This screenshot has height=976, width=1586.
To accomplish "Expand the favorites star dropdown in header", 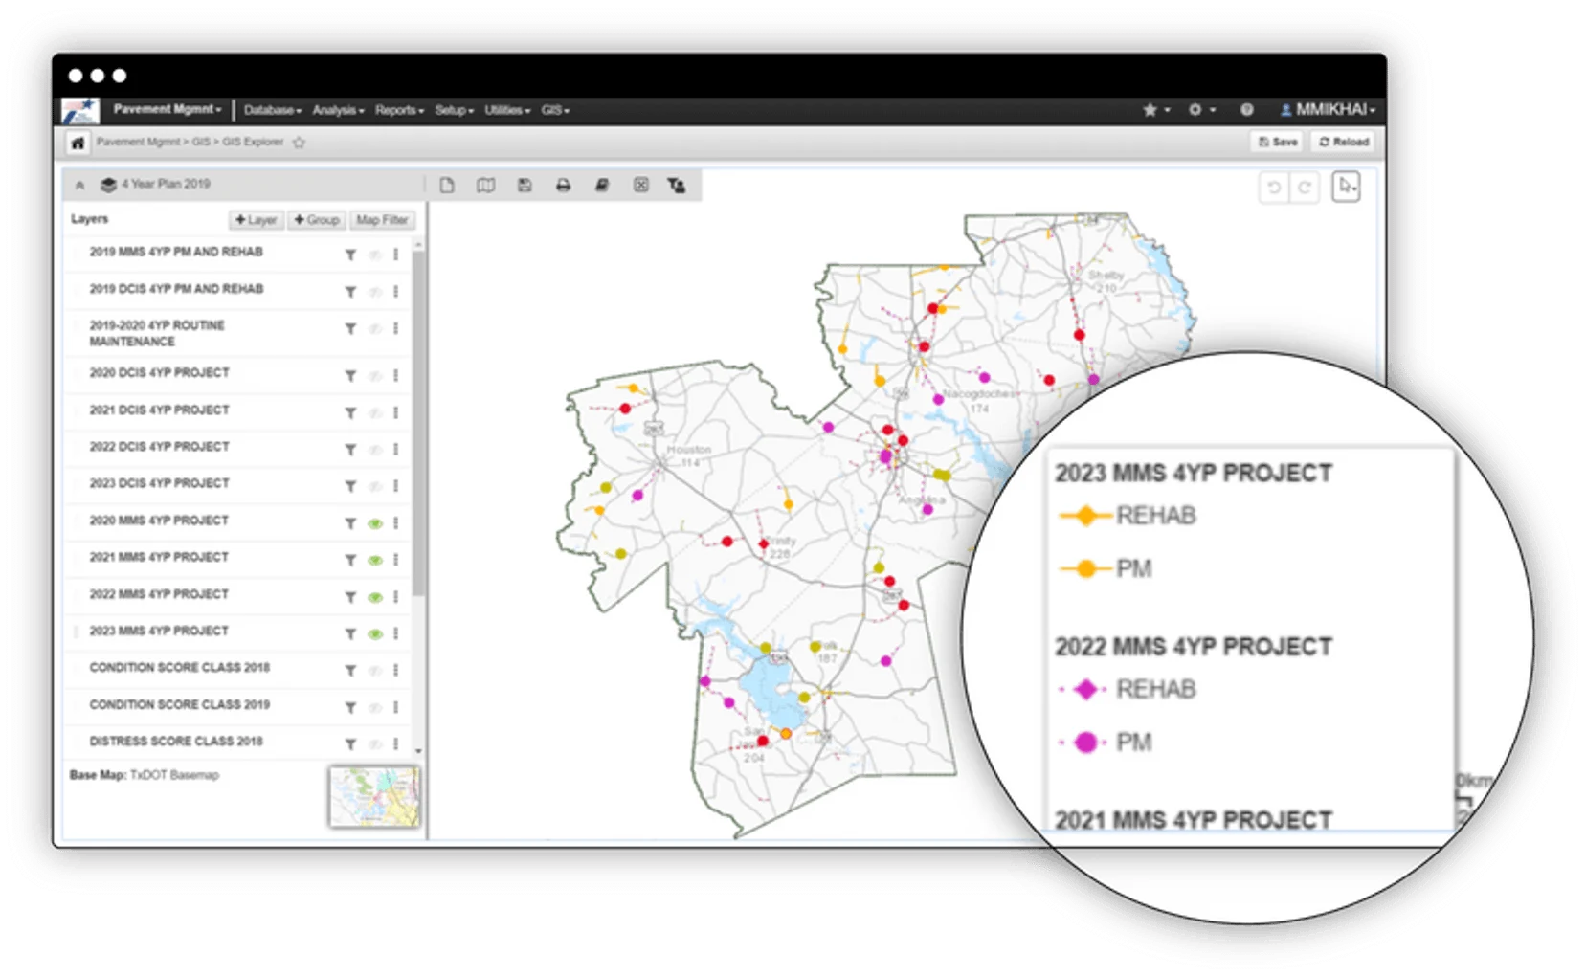I will [1156, 110].
